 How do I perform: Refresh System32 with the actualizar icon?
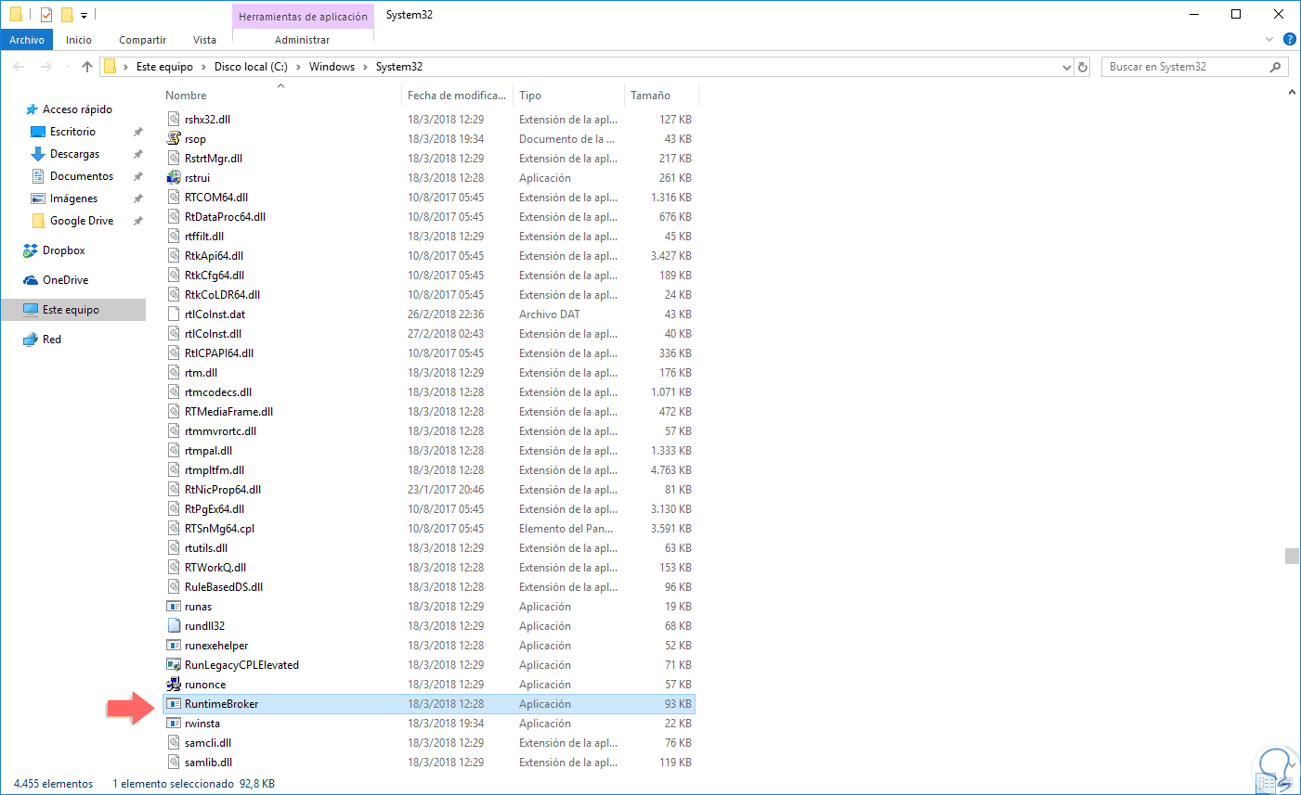[1082, 66]
